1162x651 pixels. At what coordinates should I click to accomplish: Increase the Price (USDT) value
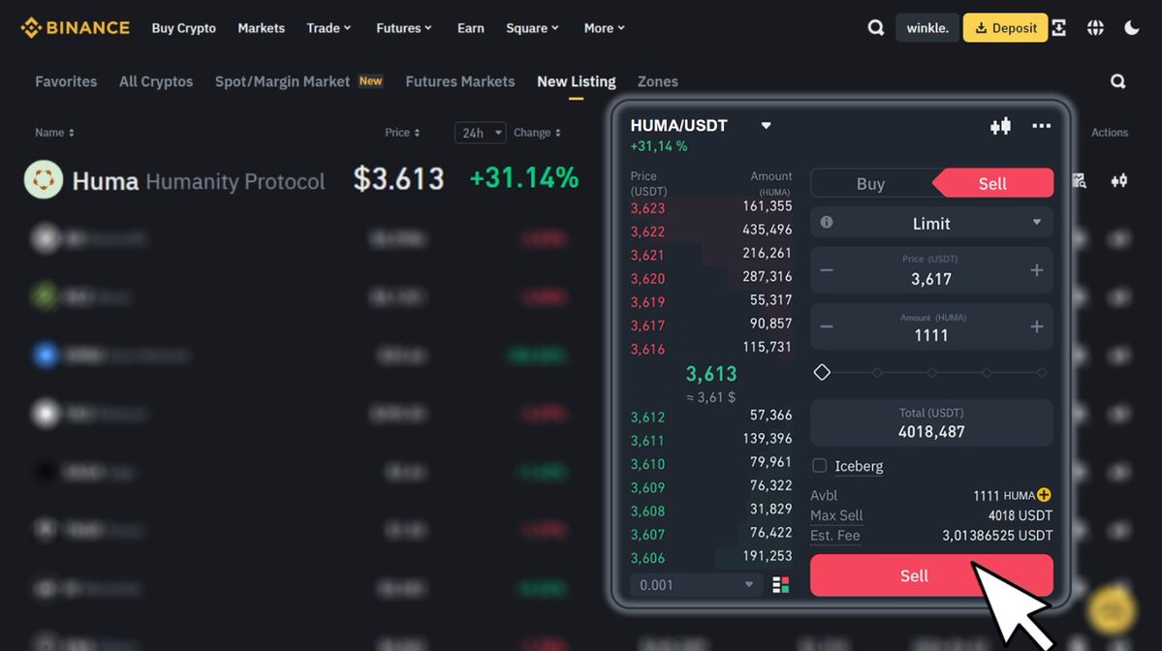click(x=1037, y=270)
